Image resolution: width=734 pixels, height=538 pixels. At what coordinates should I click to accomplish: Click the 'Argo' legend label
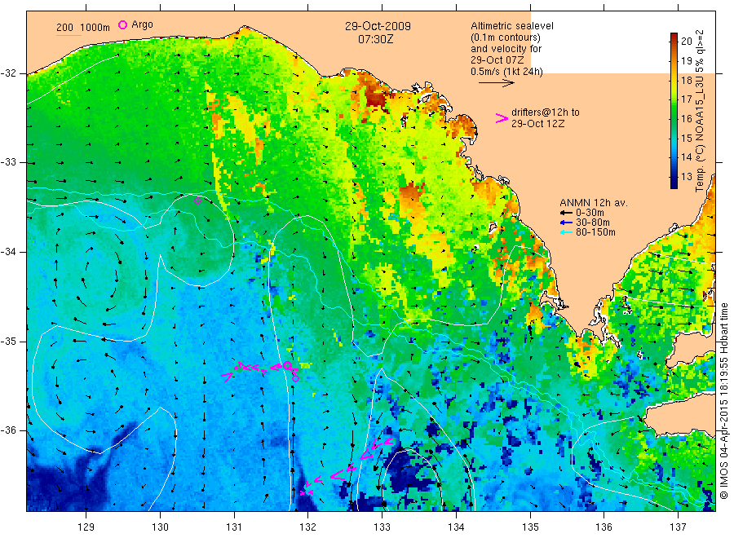(142, 25)
